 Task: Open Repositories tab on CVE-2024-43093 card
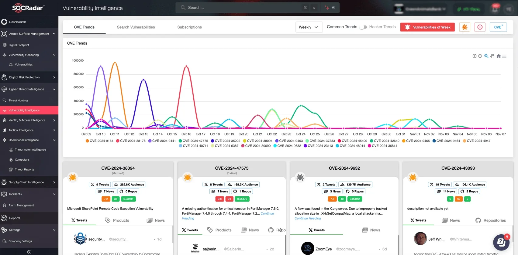(x=491, y=220)
